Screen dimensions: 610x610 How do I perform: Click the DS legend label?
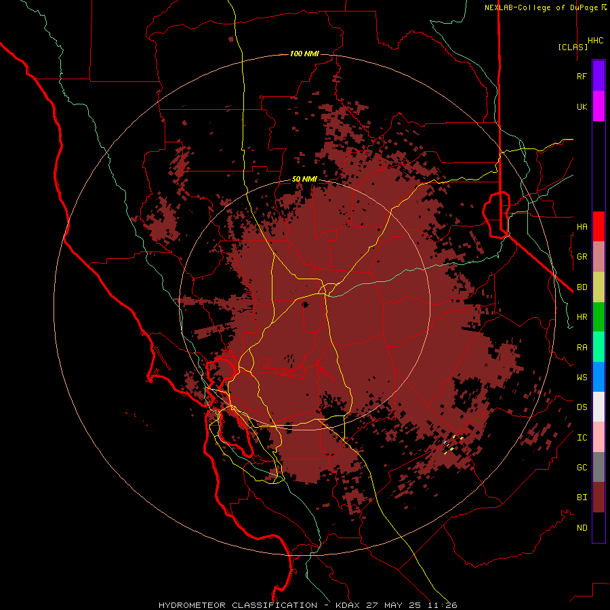[x=582, y=407]
